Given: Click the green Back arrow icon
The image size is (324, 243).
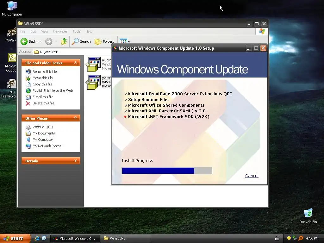Looking at the screenshot, I should click(x=24, y=41).
